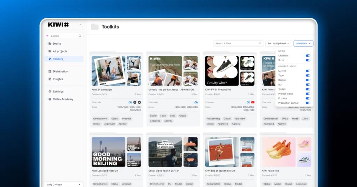Screen dimensions: 357x187
Task: Click the sparkle icon in sidebar search
Action: 47,36
